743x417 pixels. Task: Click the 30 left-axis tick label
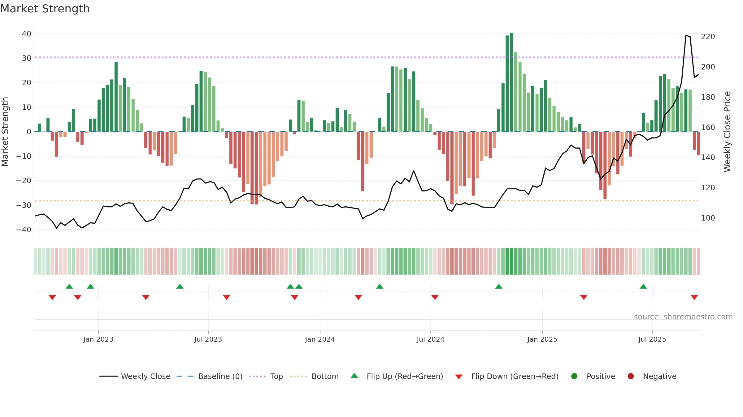tap(27, 58)
